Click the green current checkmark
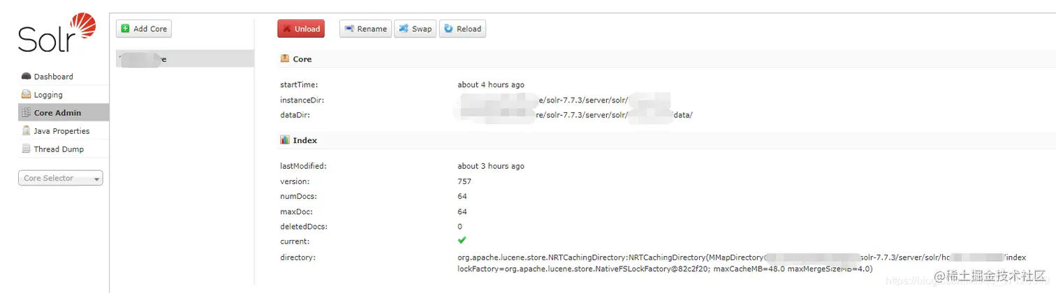Image resolution: width=1056 pixels, height=293 pixels. point(462,241)
